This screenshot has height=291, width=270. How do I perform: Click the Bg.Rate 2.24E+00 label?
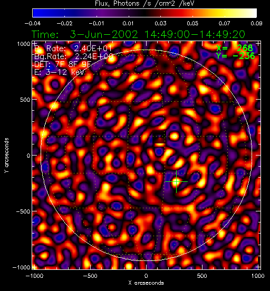pyautogui.click(x=74, y=56)
